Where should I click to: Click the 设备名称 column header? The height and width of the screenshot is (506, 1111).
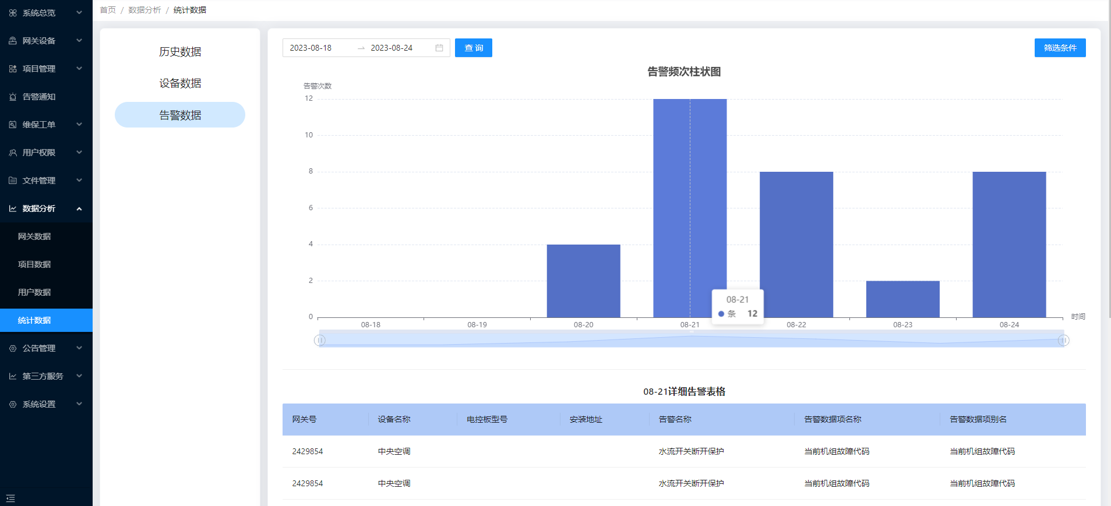pyautogui.click(x=394, y=419)
